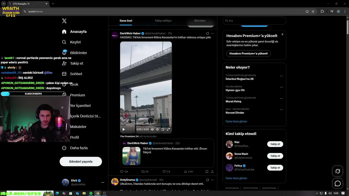Image resolution: width=349 pixels, height=196 pixels.
Task: Open Profil page
Action: pos(74,137)
